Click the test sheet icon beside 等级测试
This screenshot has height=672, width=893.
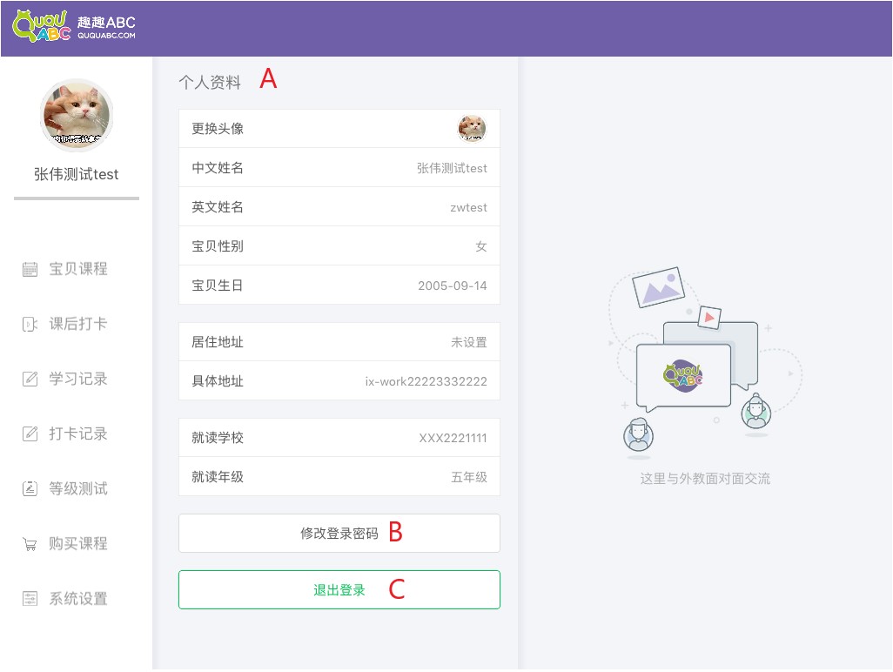[x=30, y=489]
